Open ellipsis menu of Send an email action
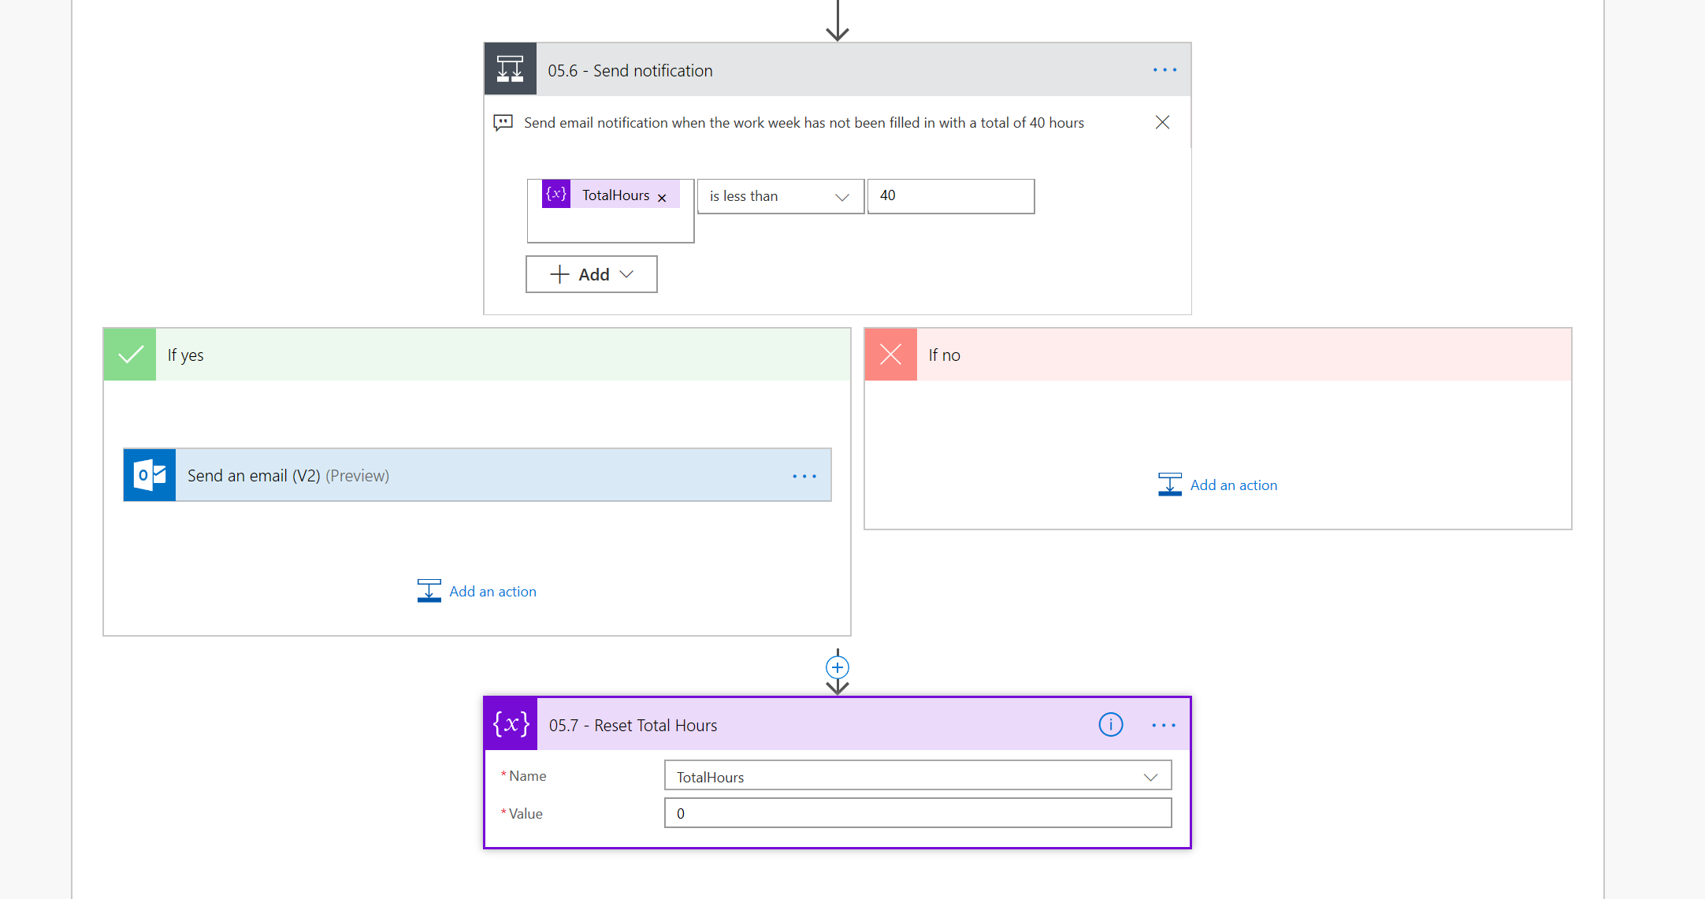This screenshot has width=1705, height=899. click(804, 476)
